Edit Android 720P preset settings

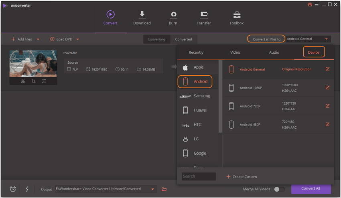pos(327,106)
